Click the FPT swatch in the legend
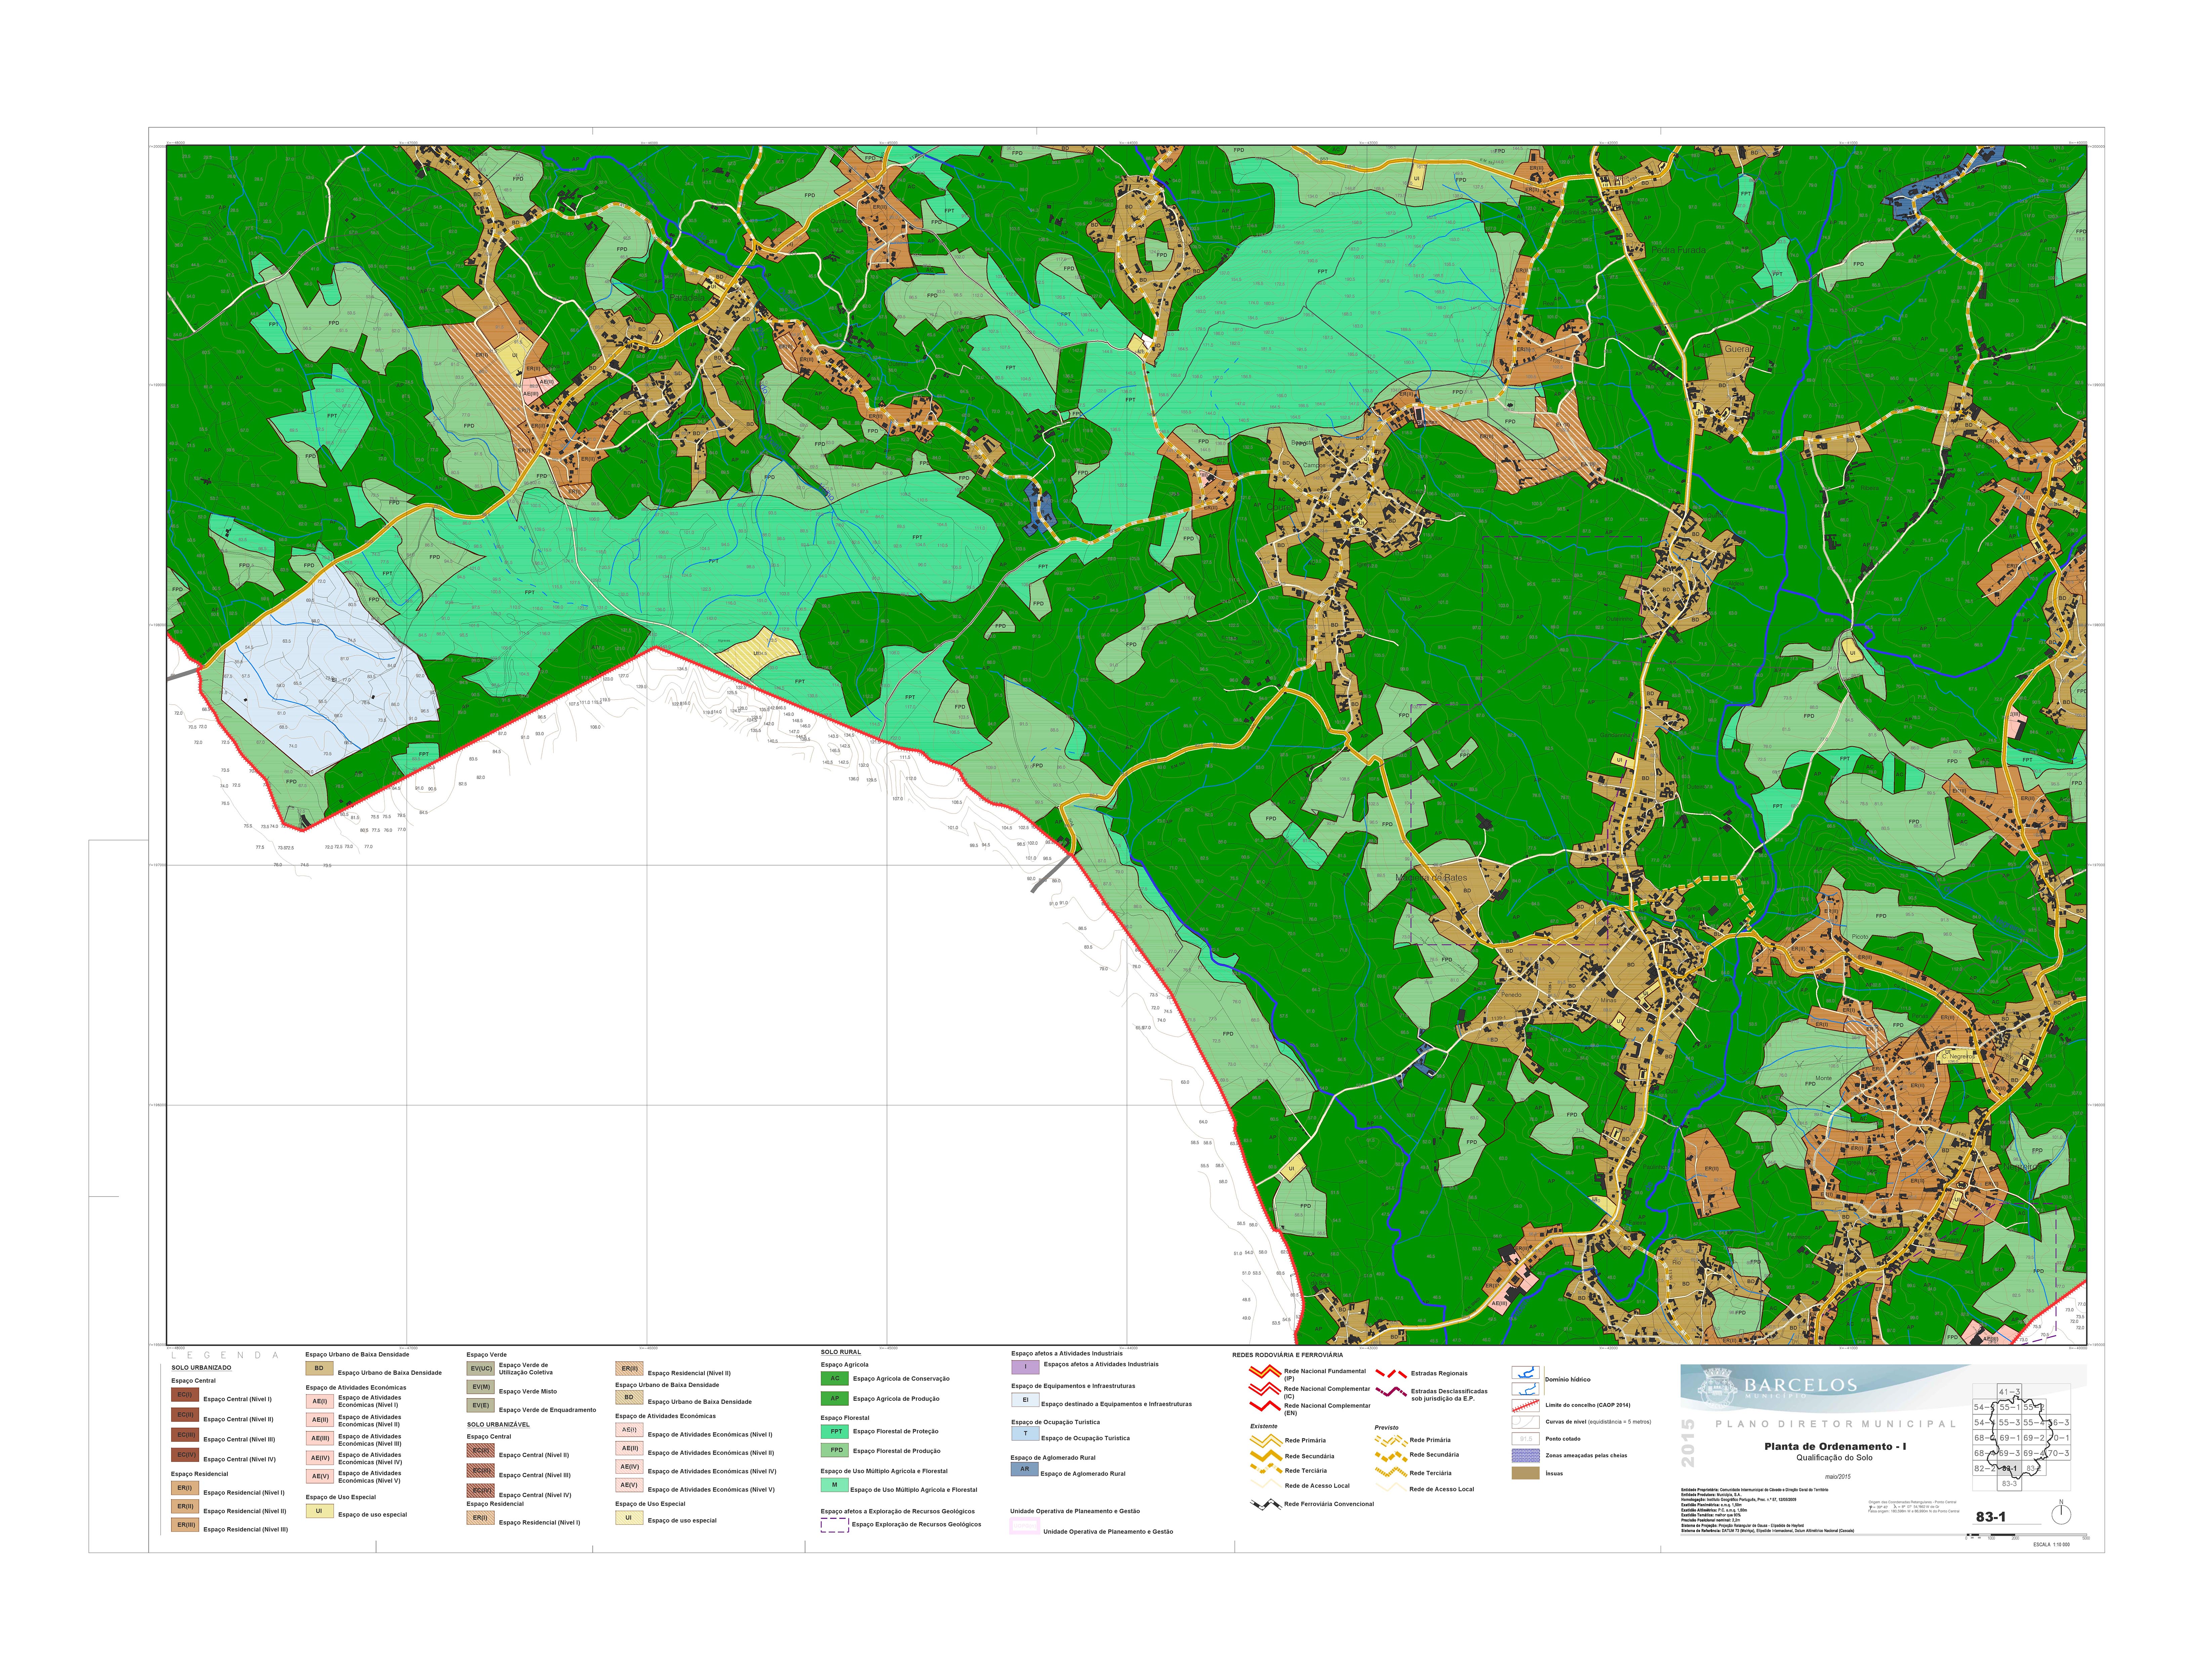Viewport: 2194px width, 1680px height. point(835,1432)
